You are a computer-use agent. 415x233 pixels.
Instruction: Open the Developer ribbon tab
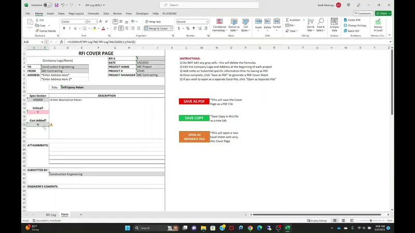[x=142, y=13]
